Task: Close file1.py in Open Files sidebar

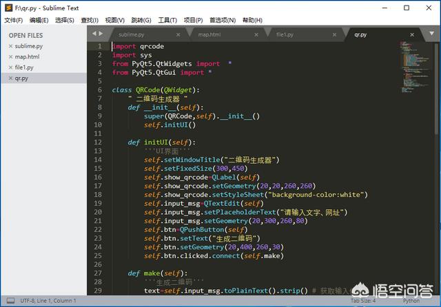Action: point(11,67)
